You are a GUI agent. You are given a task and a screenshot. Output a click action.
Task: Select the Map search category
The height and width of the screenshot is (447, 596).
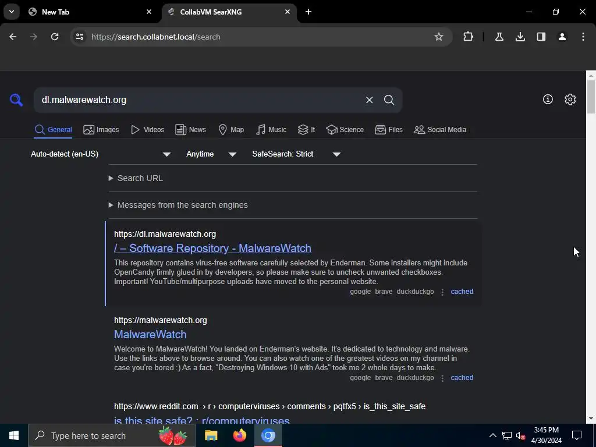pos(231,130)
